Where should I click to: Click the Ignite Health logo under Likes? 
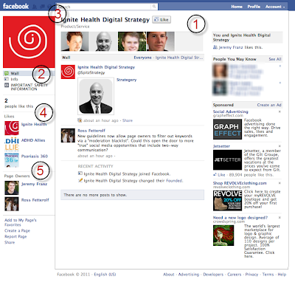(x=12, y=128)
